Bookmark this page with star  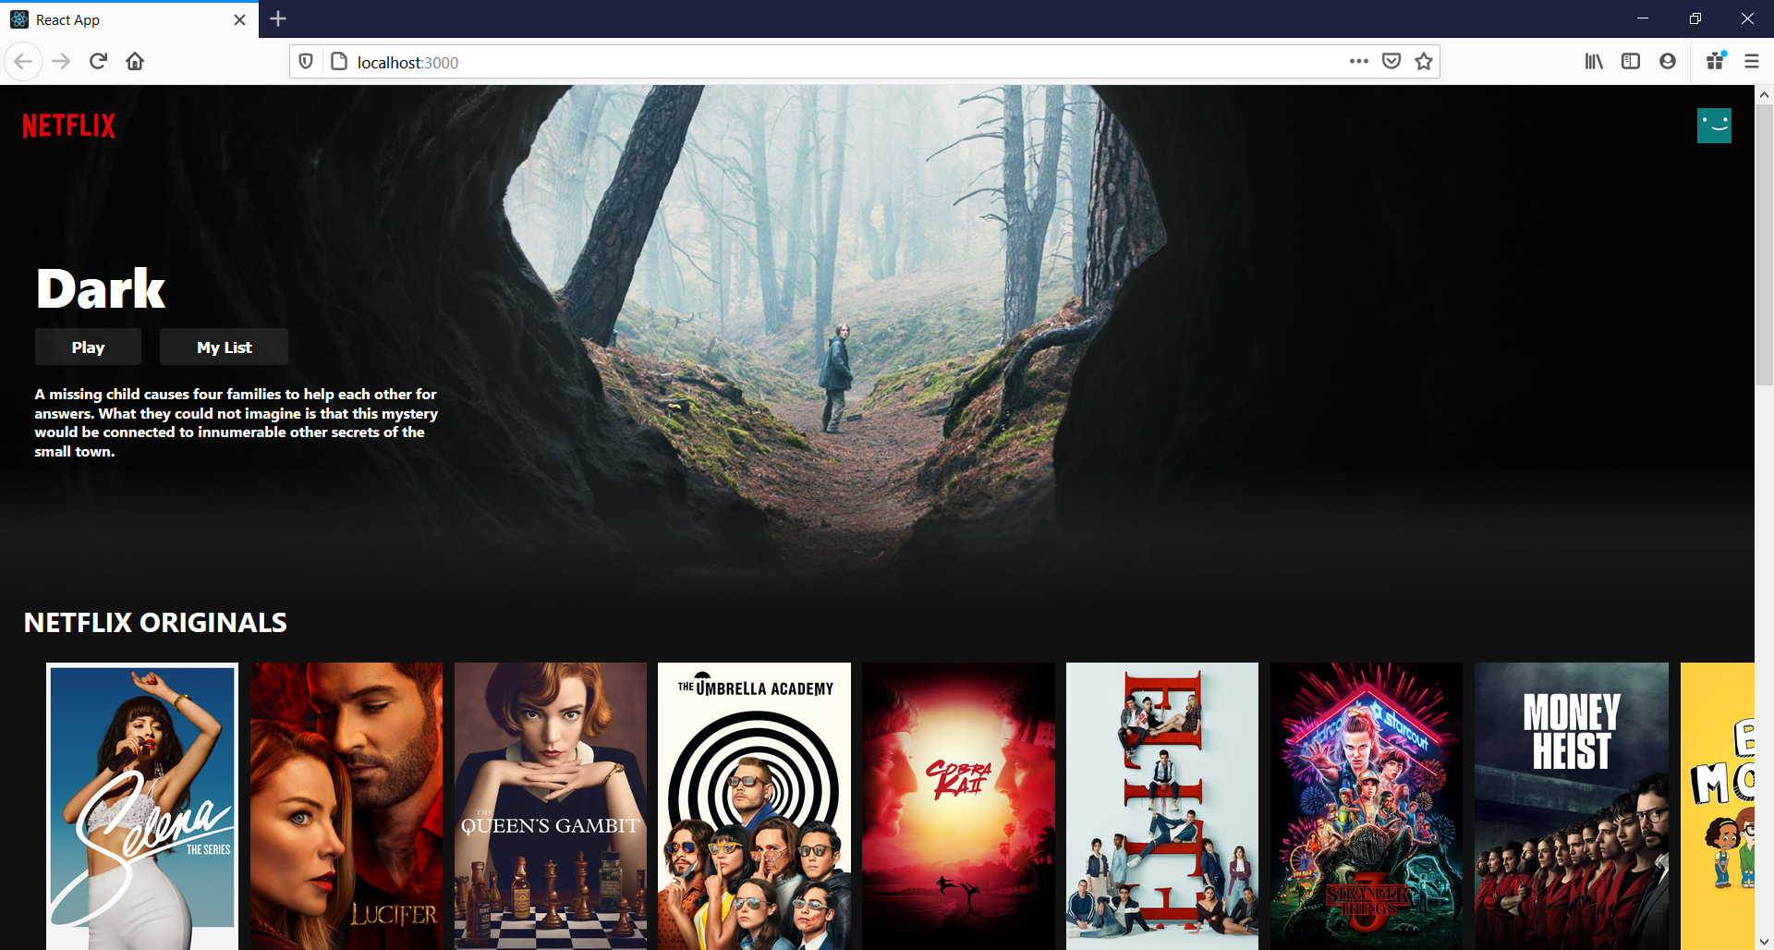(x=1424, y=62)
